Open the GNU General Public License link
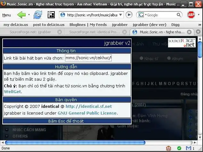The height and width of the screenshot is (152, 203). (87, 113)
